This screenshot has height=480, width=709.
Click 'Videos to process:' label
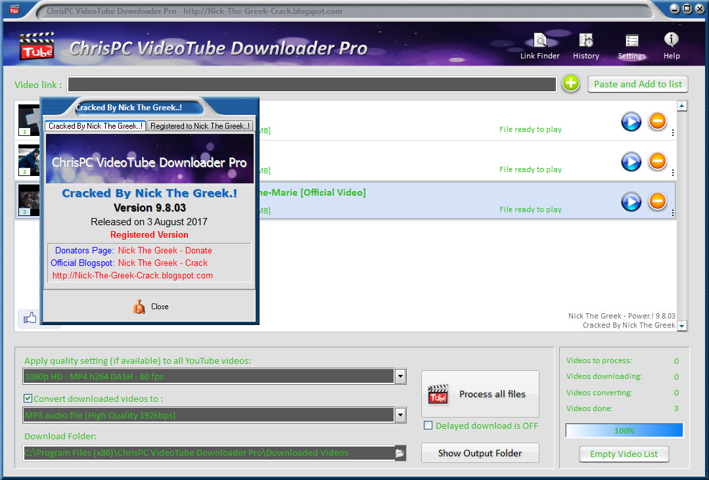click(599, 360)
